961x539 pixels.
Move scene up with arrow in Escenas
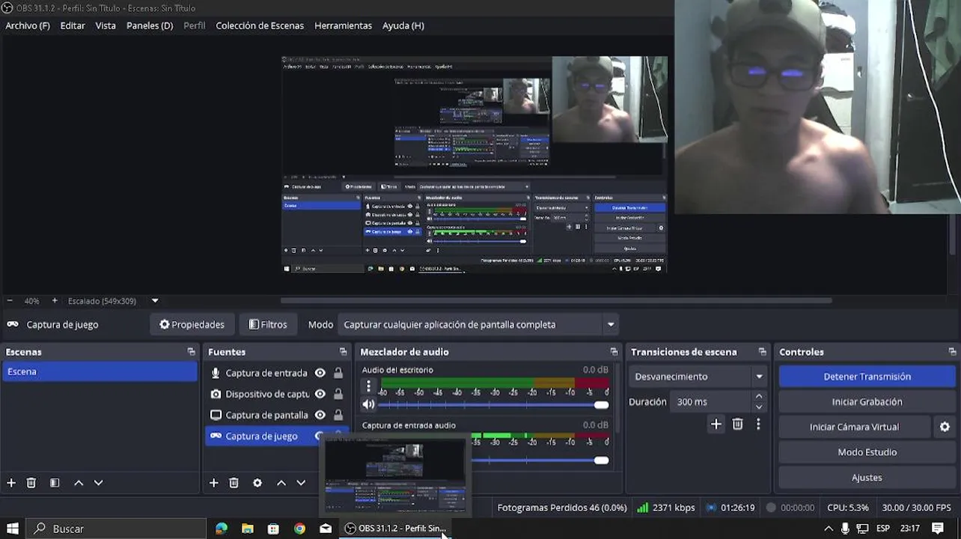pyautogui.click(x=79, y=483)
